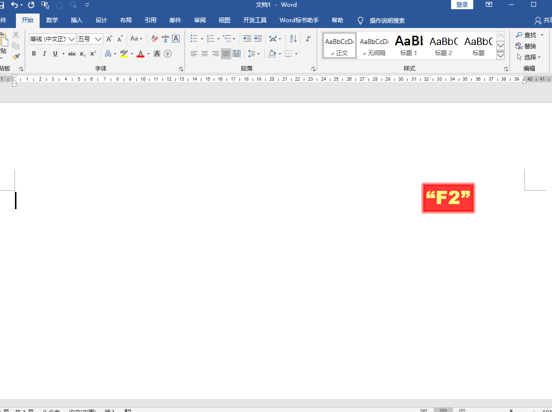Image resolution: width=552 pixels, height=412 pixels.
Task: Open the 审阅 tab
Action: point(199,20)
